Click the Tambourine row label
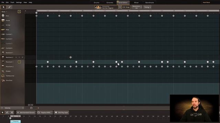The width and height of the screenshot is (220, 123). coord(10,76)
